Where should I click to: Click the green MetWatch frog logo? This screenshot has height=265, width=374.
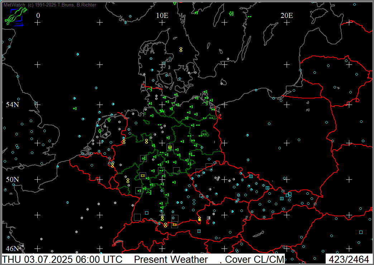(16, 17)
